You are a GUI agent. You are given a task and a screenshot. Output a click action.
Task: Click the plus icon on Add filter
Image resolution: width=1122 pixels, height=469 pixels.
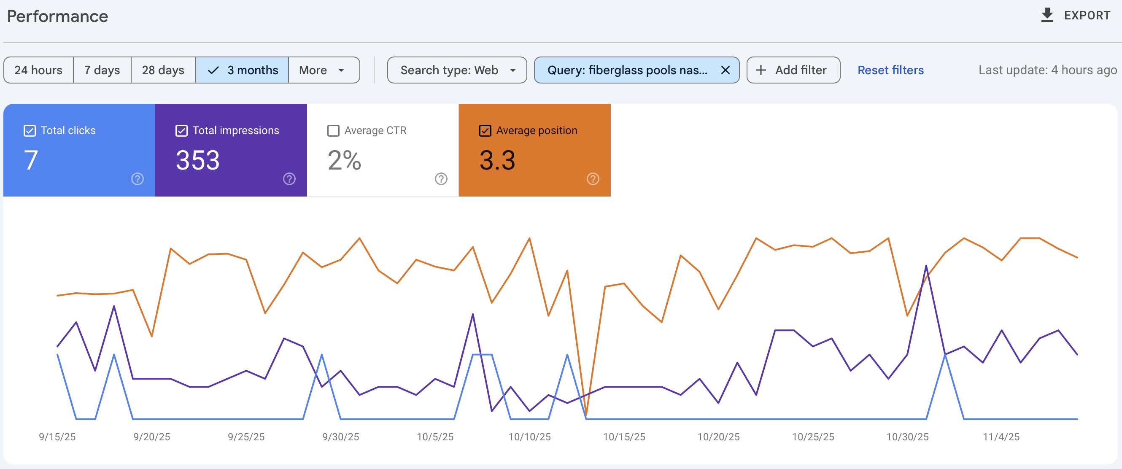761,70
